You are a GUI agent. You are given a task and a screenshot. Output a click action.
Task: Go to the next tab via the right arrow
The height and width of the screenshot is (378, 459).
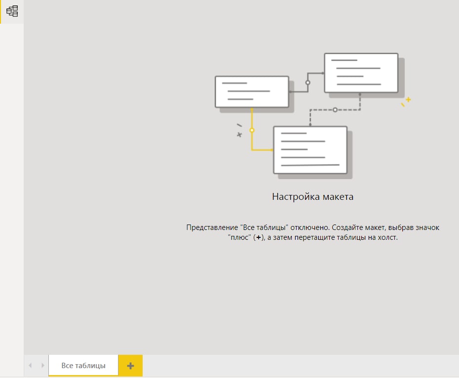[43, 365]
